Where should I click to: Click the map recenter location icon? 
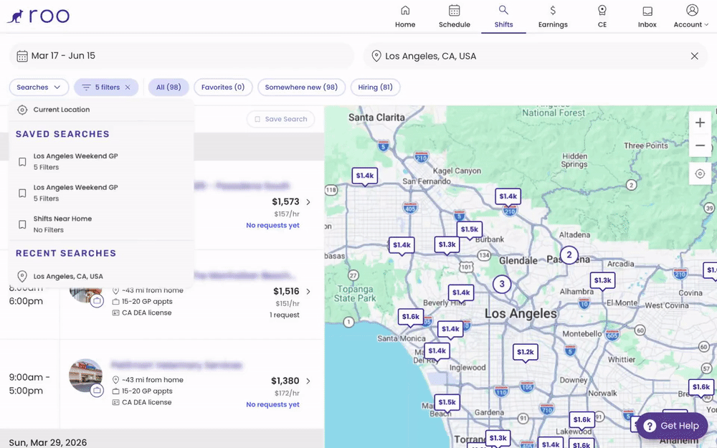point(700,173)
